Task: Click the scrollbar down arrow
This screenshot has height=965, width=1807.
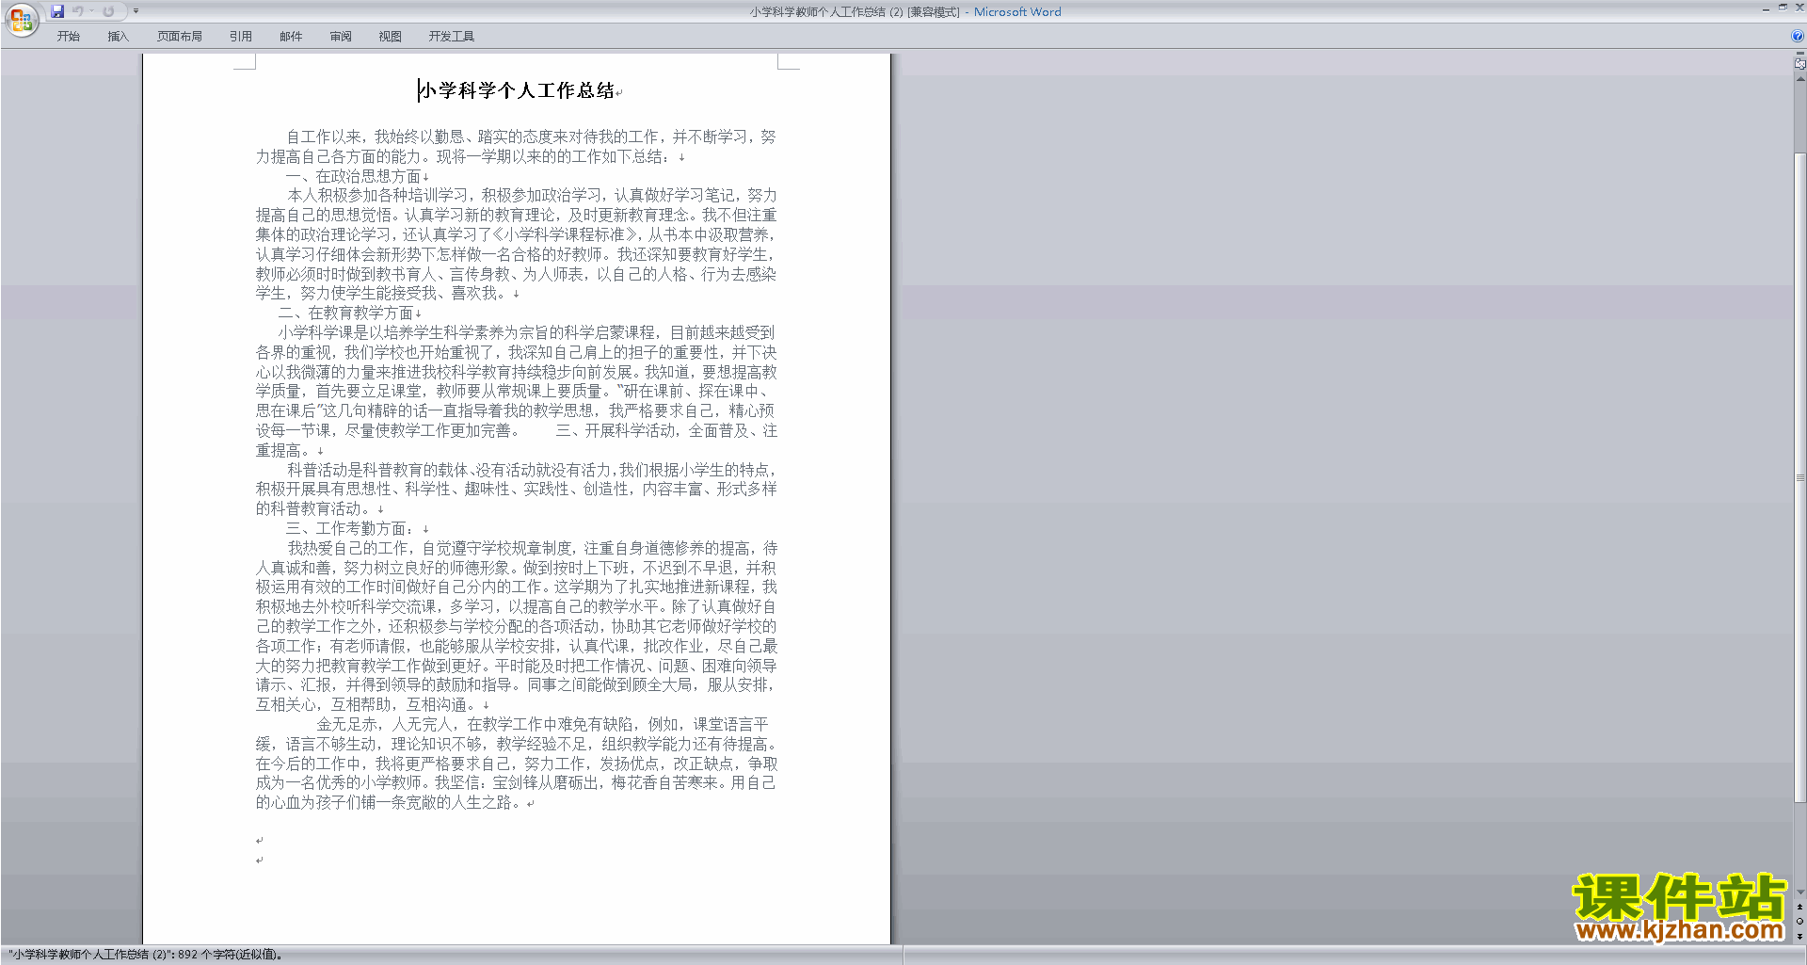Action: [x=1799, y=892]
